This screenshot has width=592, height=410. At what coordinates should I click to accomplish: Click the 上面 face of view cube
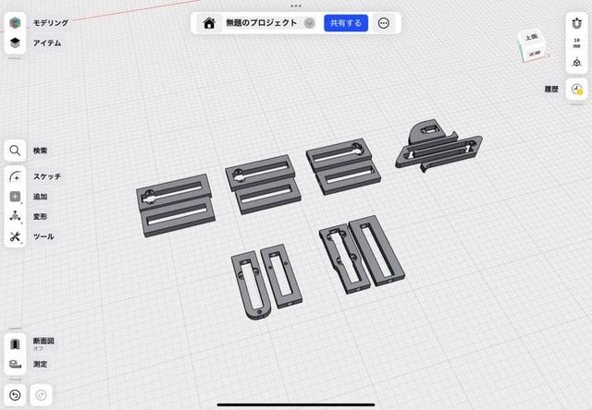pyautogui.click(x=532, y=39)
